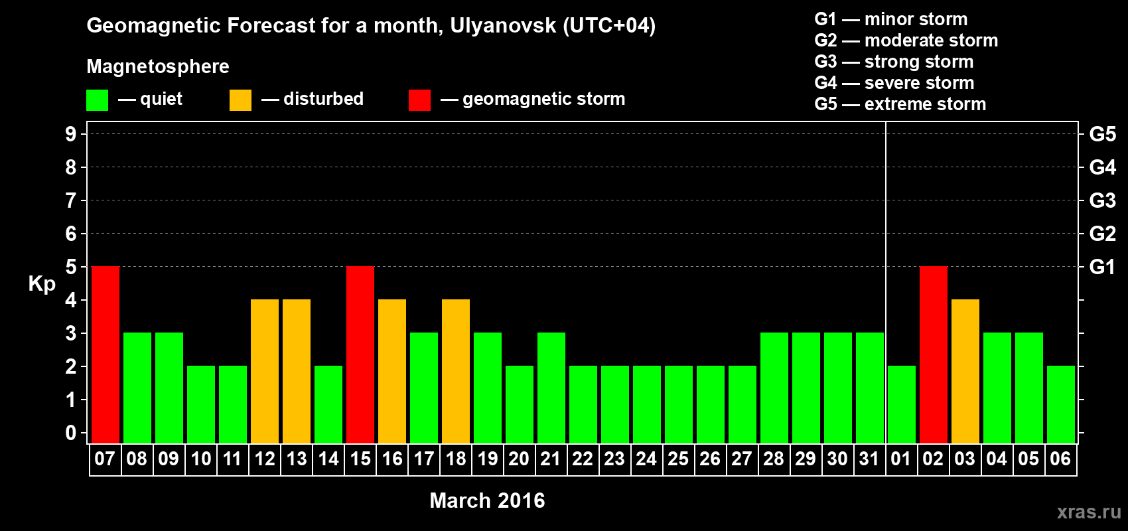Click date label 10 on the axis
1128x531 pixels.
(x=201, y=459)
